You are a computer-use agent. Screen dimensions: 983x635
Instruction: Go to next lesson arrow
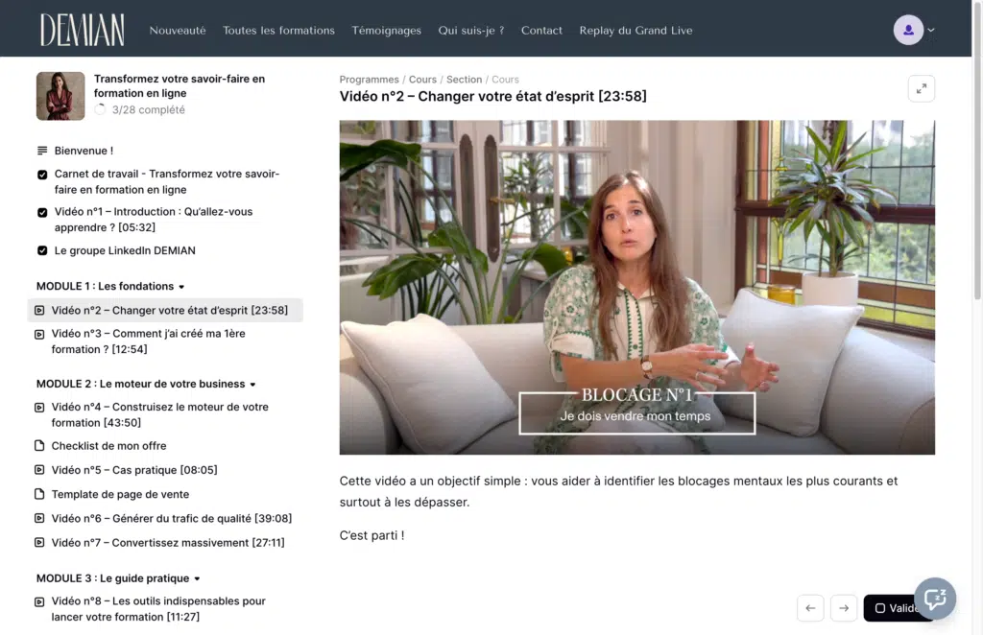[x=844, y=607]
